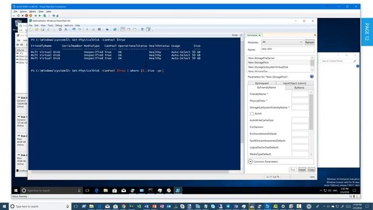
Task: Click the Show Script Pane Maximized icon
Action: click(x=135, y=29)
